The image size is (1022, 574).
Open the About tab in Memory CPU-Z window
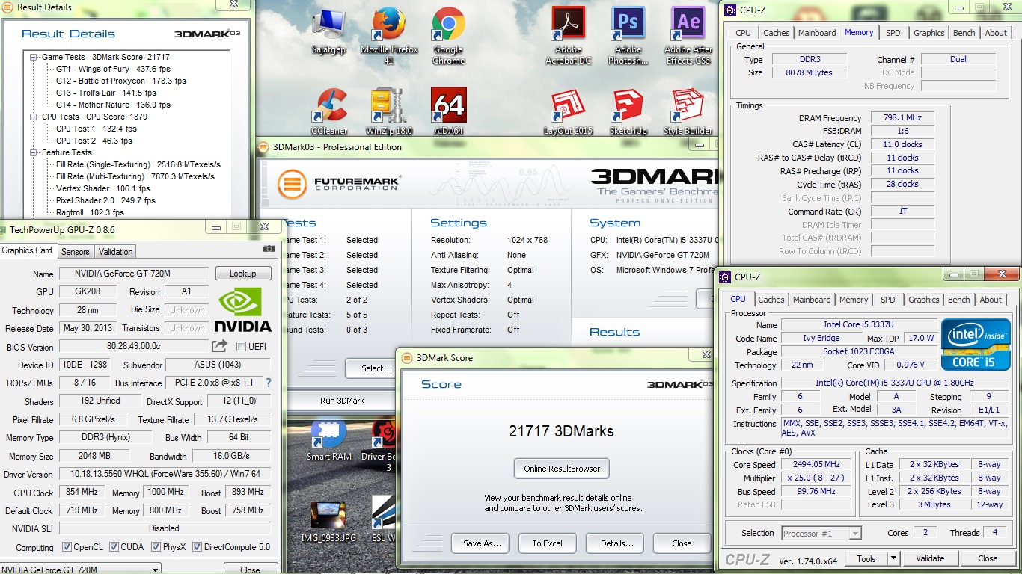pyautogui.click(x=996, y=33)
